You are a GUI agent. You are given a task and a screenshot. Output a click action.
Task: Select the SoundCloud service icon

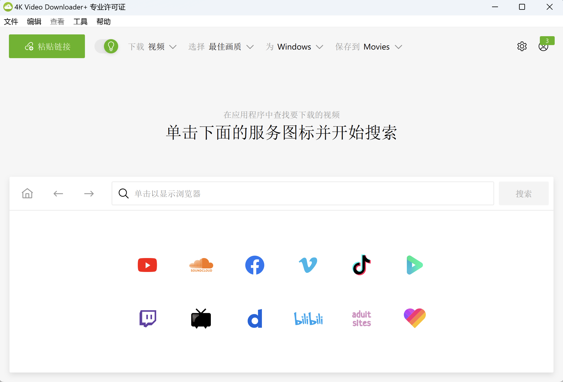click(x=201, y=265)
